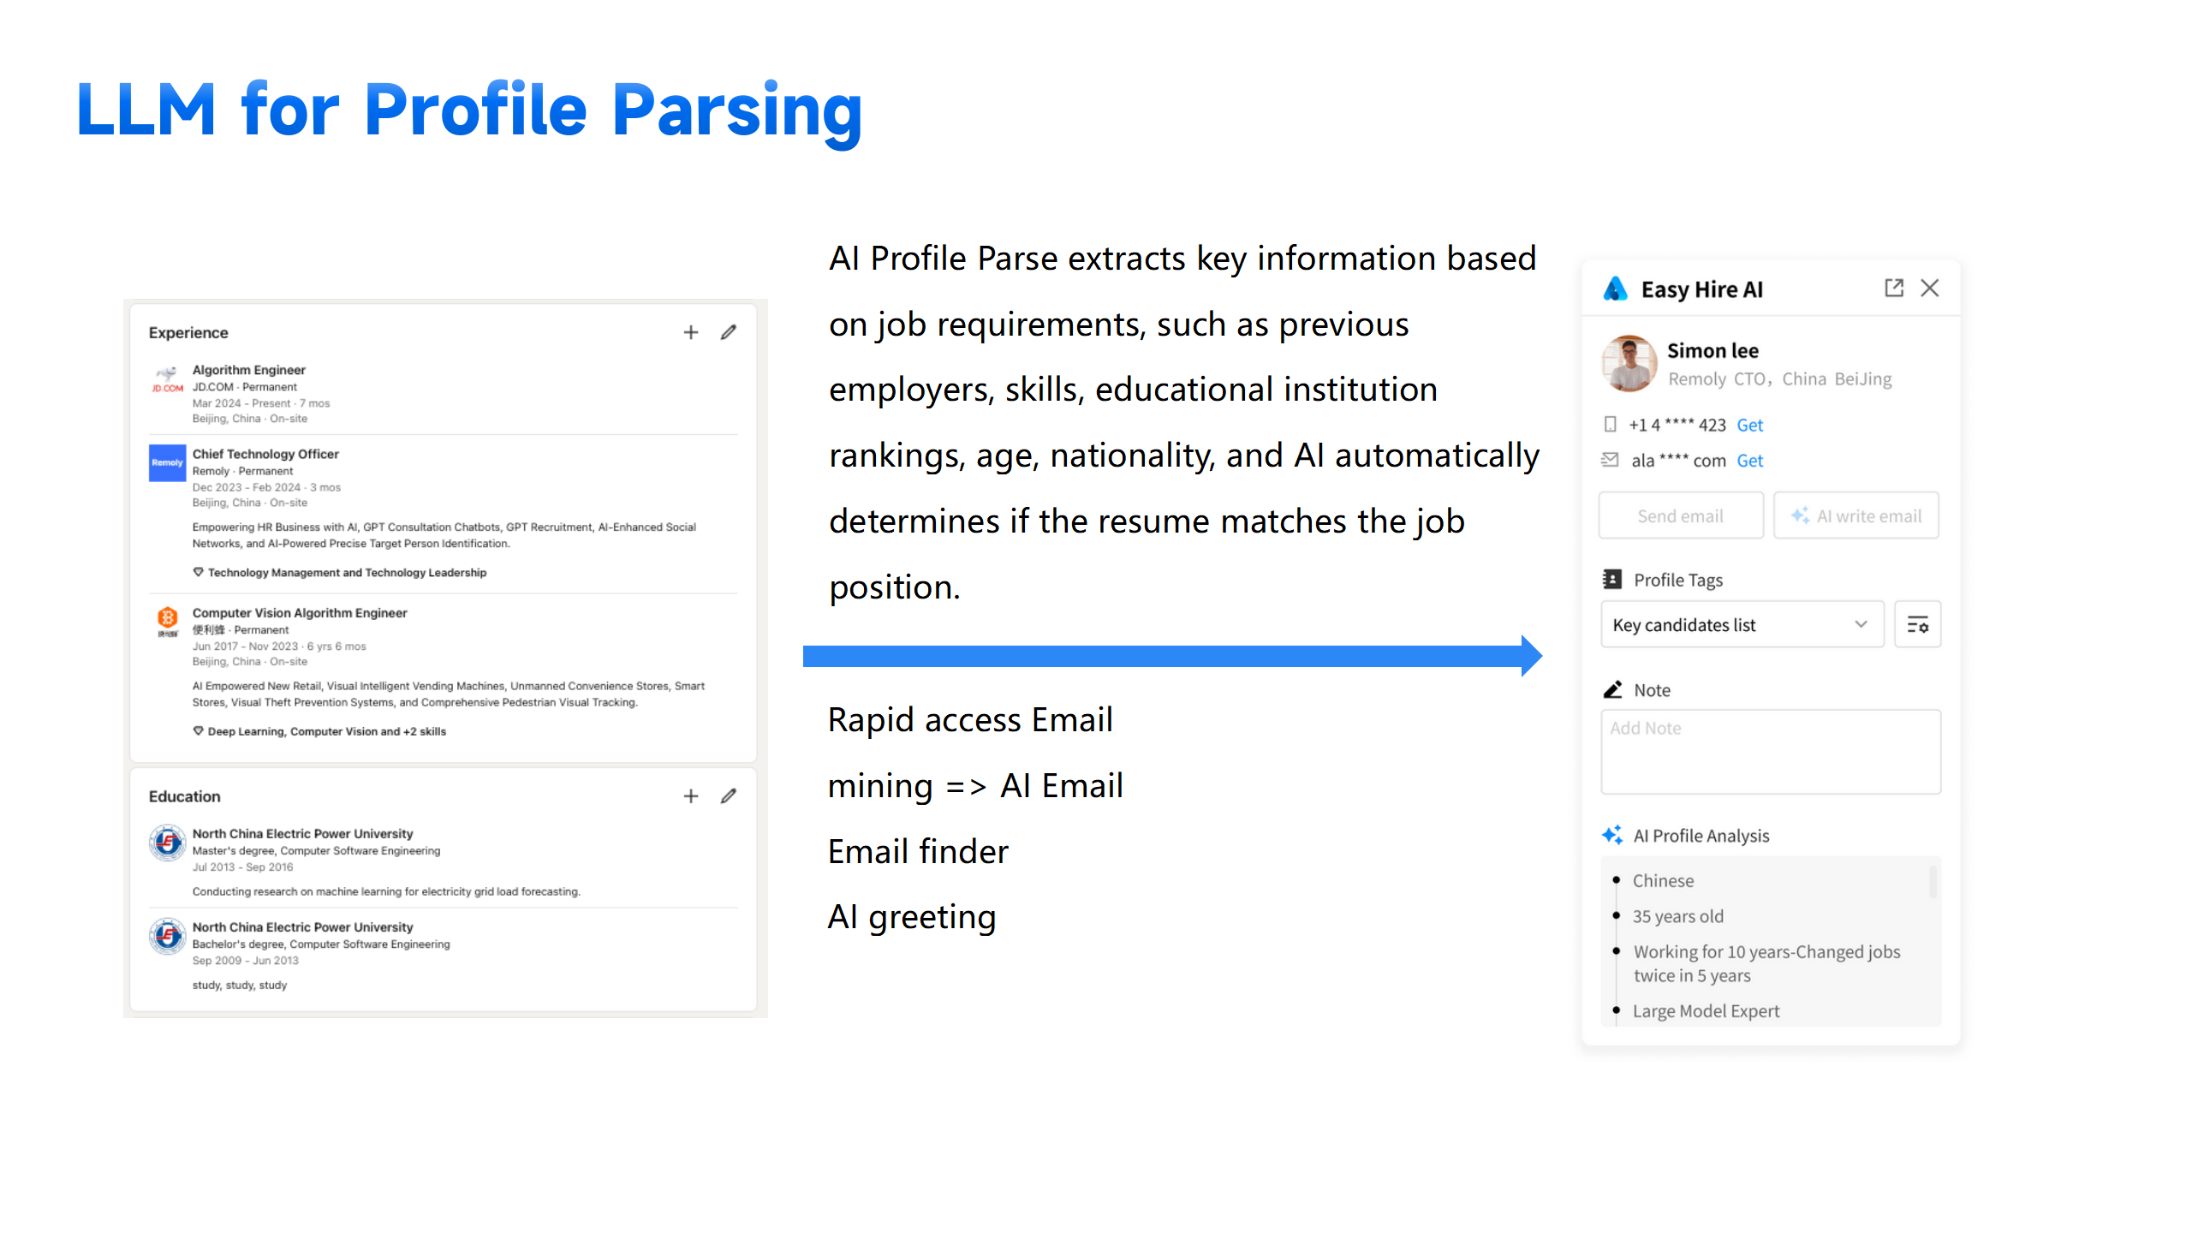Image resolution: width=2192 pixels, height=1233 pixels.
Task: Get the hidden phone number
Action: [x=1749, y=426]
